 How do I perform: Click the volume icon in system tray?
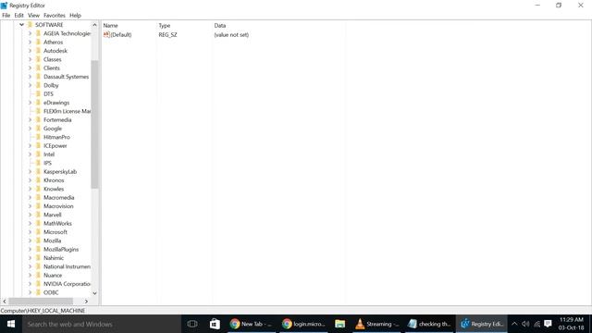click(525, 324)
